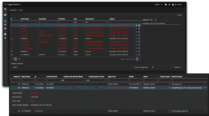Open the hamburger menu beside Edge Platform
Screen dimensions: 209x116
point(5,4)
